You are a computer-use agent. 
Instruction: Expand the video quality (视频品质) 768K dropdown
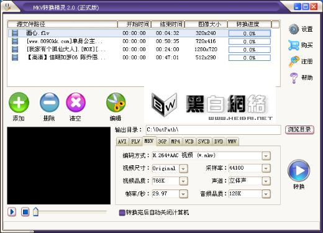click(183, 181)
